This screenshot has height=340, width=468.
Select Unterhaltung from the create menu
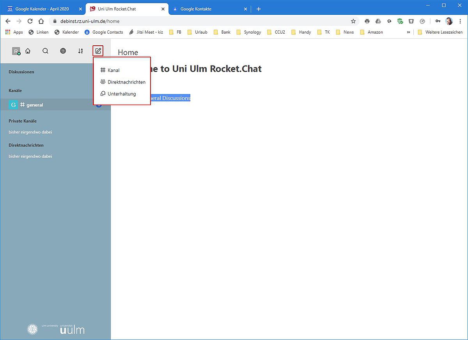[x=121, y=94]
